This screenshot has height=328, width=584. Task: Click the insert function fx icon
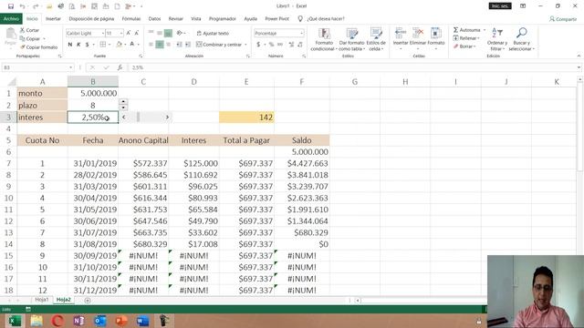pyautogui.click(x=120, y=67)
